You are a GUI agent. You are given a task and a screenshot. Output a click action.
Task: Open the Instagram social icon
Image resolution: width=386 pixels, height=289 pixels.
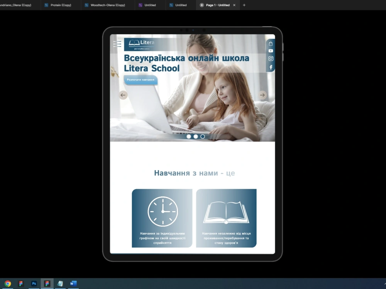(271, 59)
